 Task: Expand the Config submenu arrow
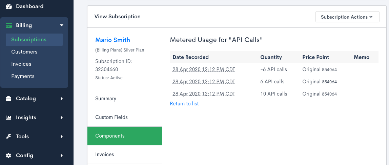(x=62, y=156)
